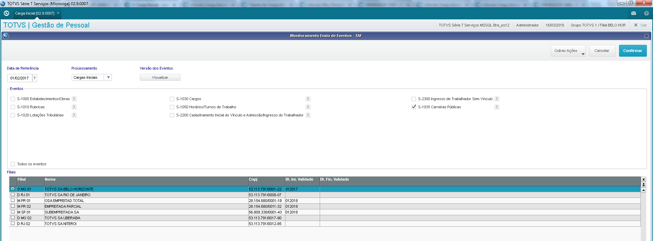This screenshot has width=653, height=241.
Task: Check S-1020 Lotações Tributárias
Action: point(13,115)
